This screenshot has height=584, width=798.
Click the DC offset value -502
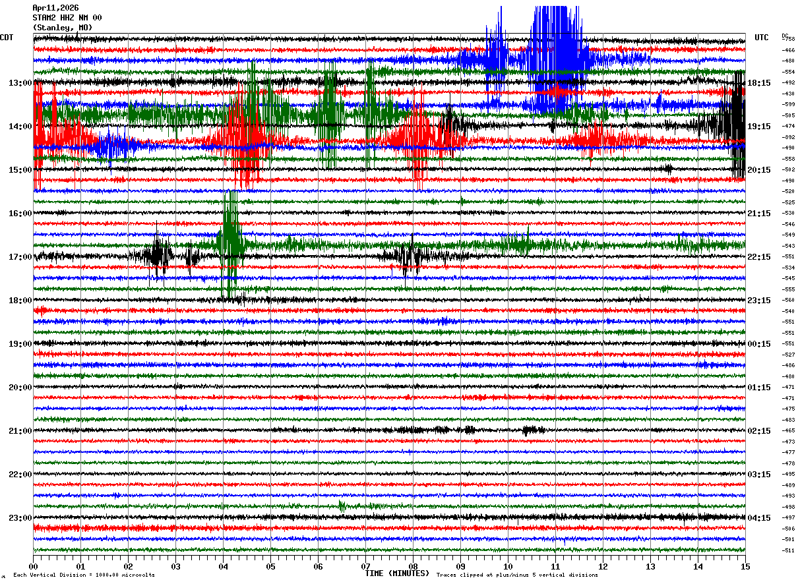tap(788, 170)
